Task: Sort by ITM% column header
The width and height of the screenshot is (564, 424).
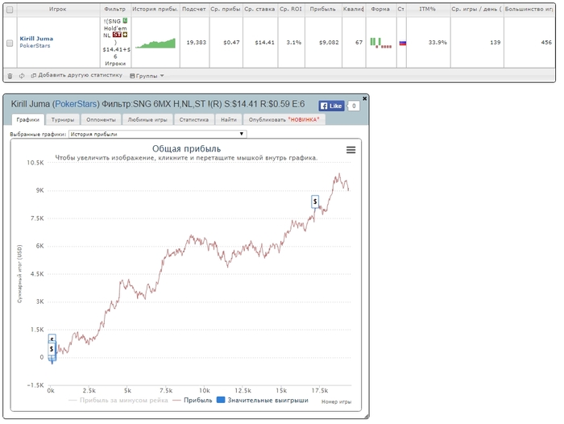Action: click(x=427, y=9)
